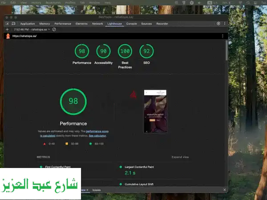Click the First Contentful Paint metric
This screenshot has width=267, height=200.
(58, 167)
